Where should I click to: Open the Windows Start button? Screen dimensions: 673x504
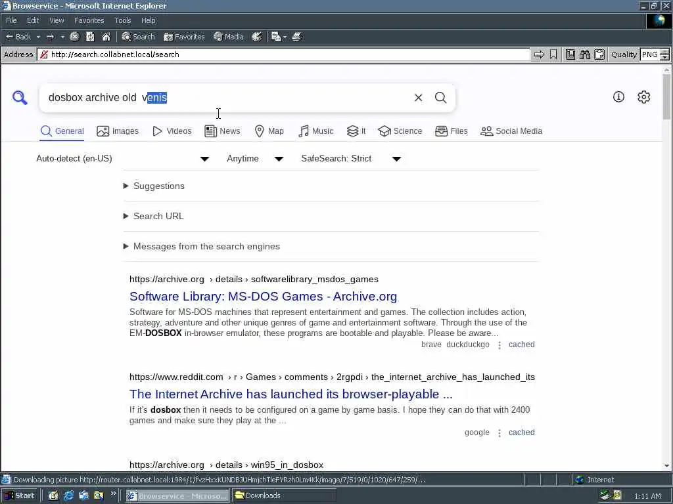coord(20,496)
